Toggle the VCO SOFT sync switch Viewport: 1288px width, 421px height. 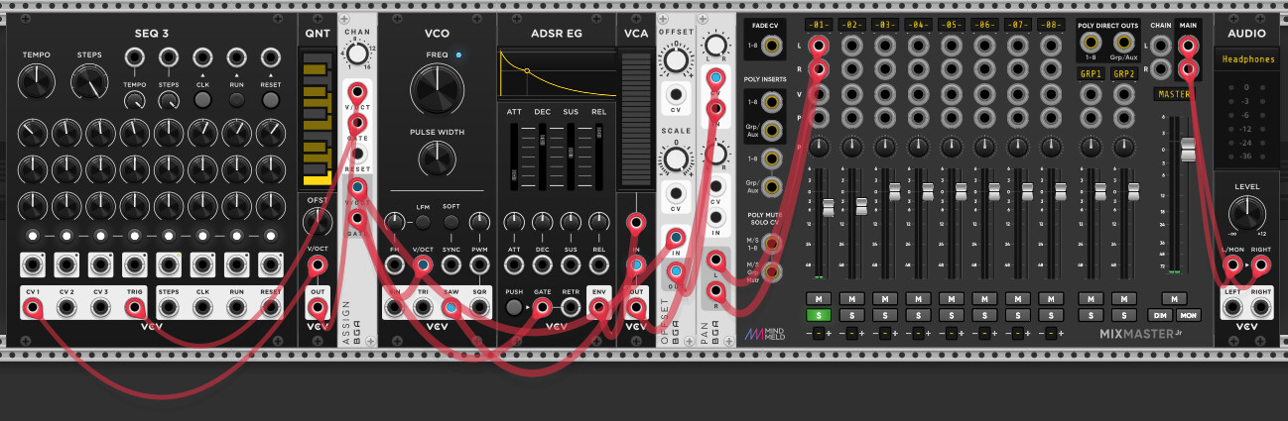(x=451, y=222)
